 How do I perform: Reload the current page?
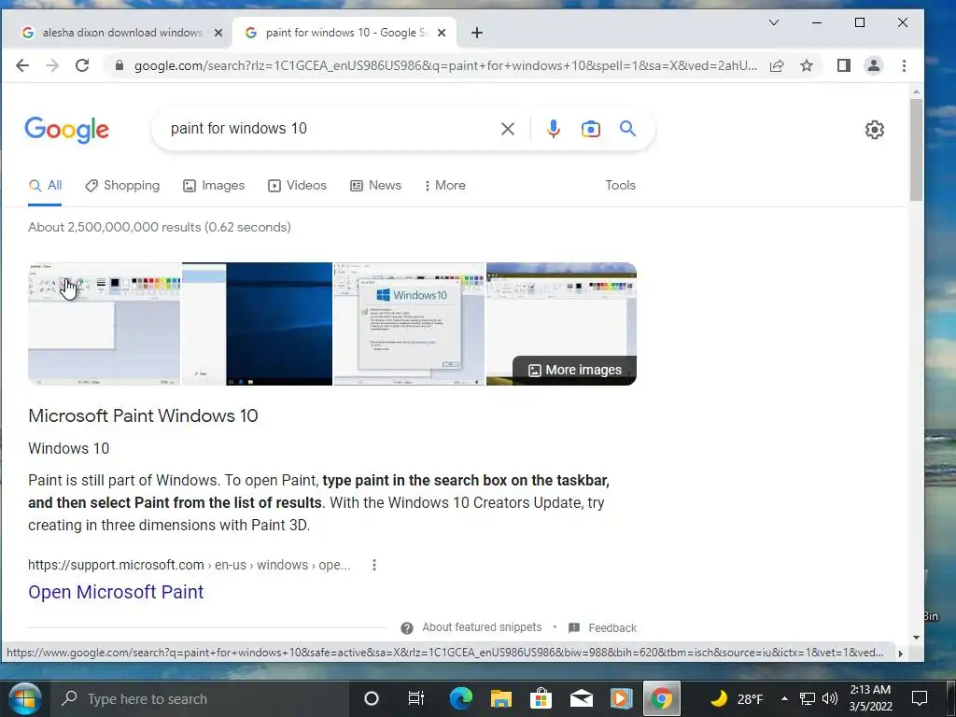click(82, 65)
